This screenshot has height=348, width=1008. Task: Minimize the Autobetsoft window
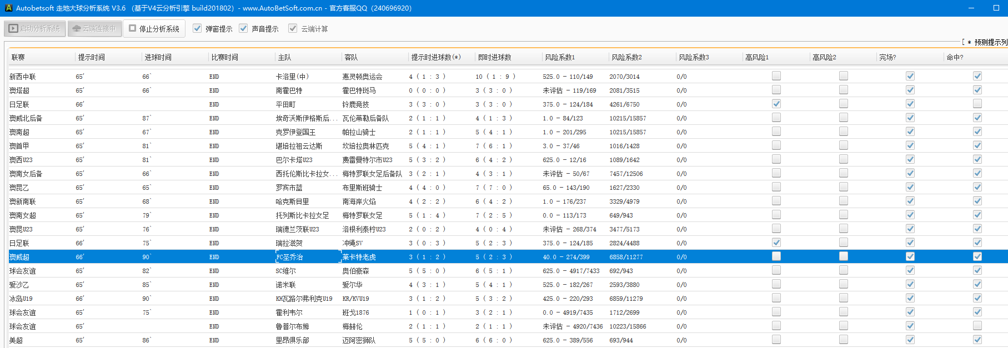pos(971,8)
